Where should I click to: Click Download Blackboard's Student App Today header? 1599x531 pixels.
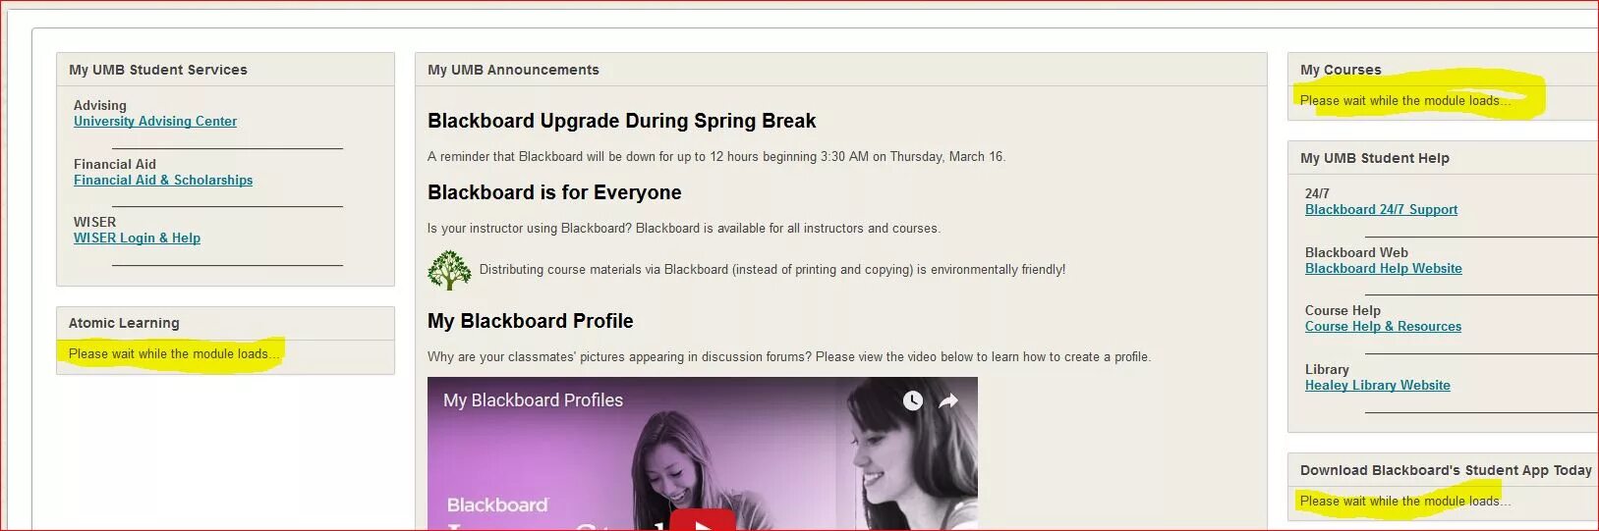[1446, 470]
